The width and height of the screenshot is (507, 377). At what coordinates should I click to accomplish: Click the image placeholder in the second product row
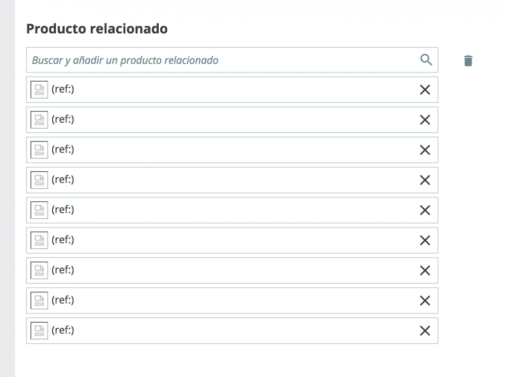[39, 120]
